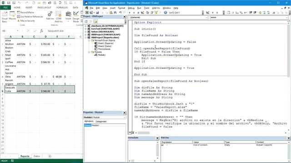This screenshot has height=163, width=291.
Task: Open Macro Security in Excel ribbon
Action: point(26,21)
